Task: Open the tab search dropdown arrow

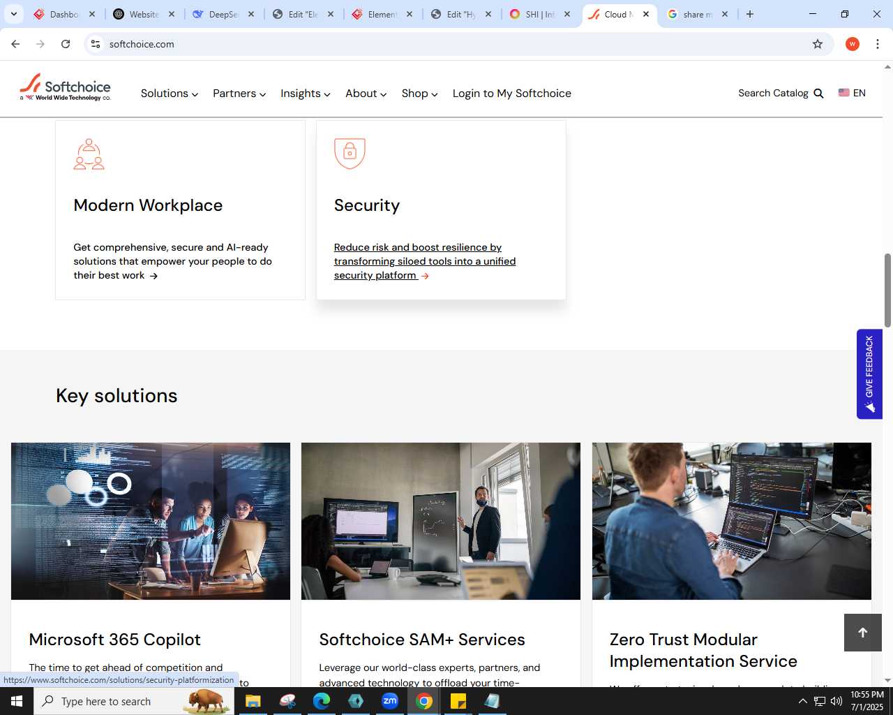Action: pos(14,14)
